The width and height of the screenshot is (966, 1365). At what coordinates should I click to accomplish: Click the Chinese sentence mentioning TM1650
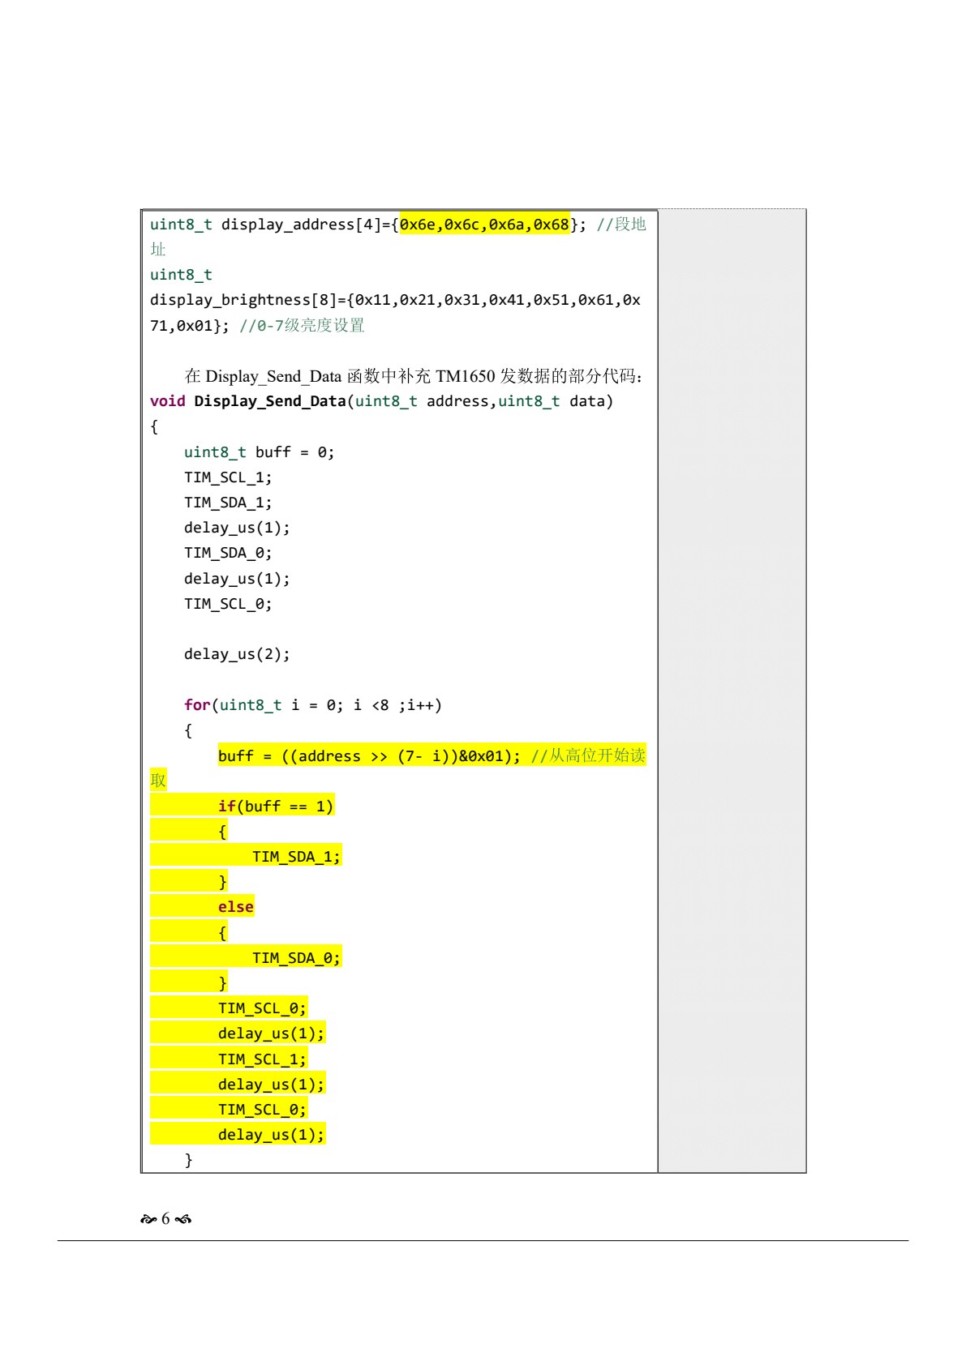pyautogui.click(x=413, y=376)
